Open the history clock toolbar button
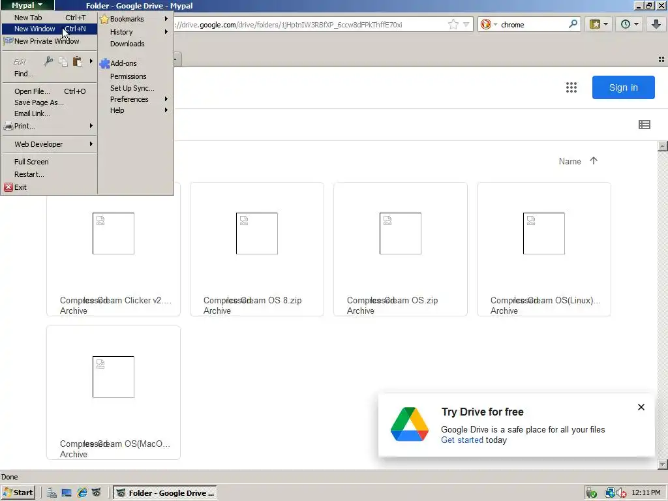This screenshot has width=668, height=501. (x=630, y=24)
